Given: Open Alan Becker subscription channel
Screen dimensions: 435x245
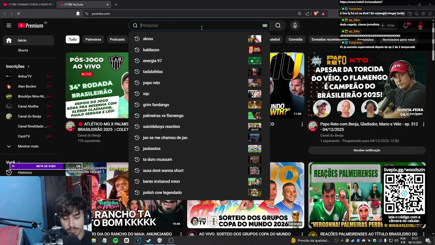Looking at the screenshot, I should click(x=29, y=86).
